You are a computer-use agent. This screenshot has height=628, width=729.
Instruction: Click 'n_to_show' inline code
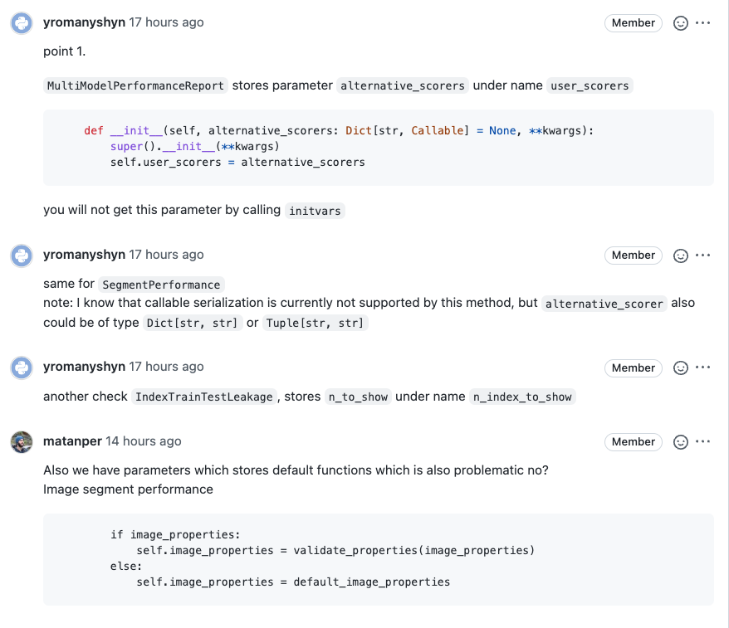point(358,397)
